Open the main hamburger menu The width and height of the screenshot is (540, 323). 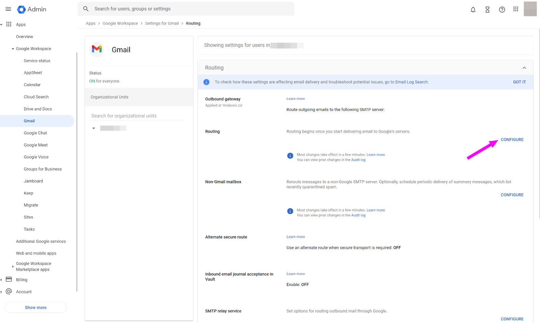(x=8, y=9)
